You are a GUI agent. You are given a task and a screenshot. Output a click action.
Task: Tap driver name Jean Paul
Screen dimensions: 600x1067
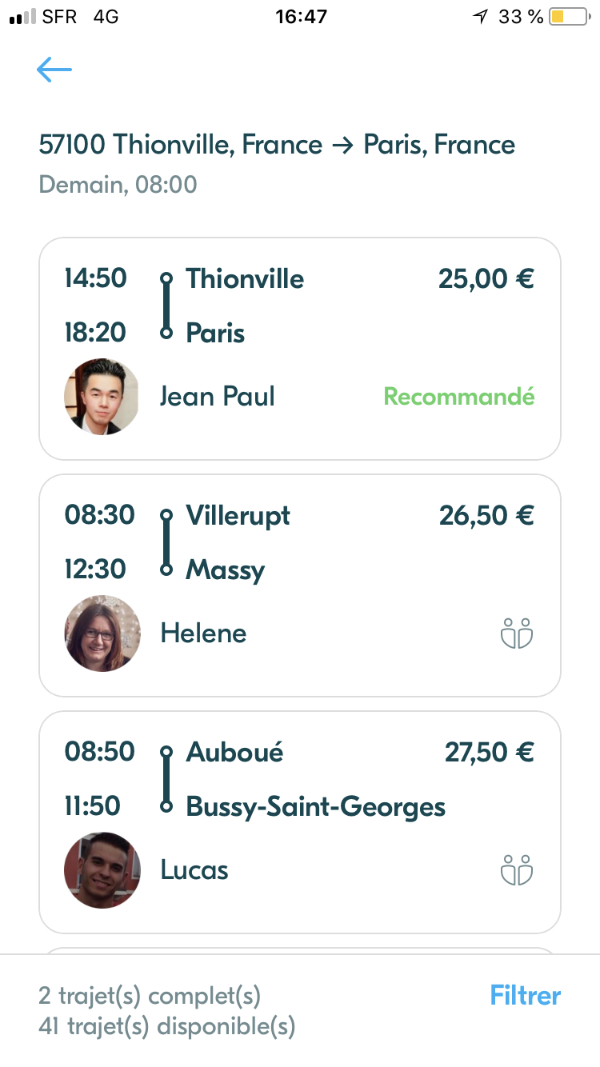[x=218, y=397]
